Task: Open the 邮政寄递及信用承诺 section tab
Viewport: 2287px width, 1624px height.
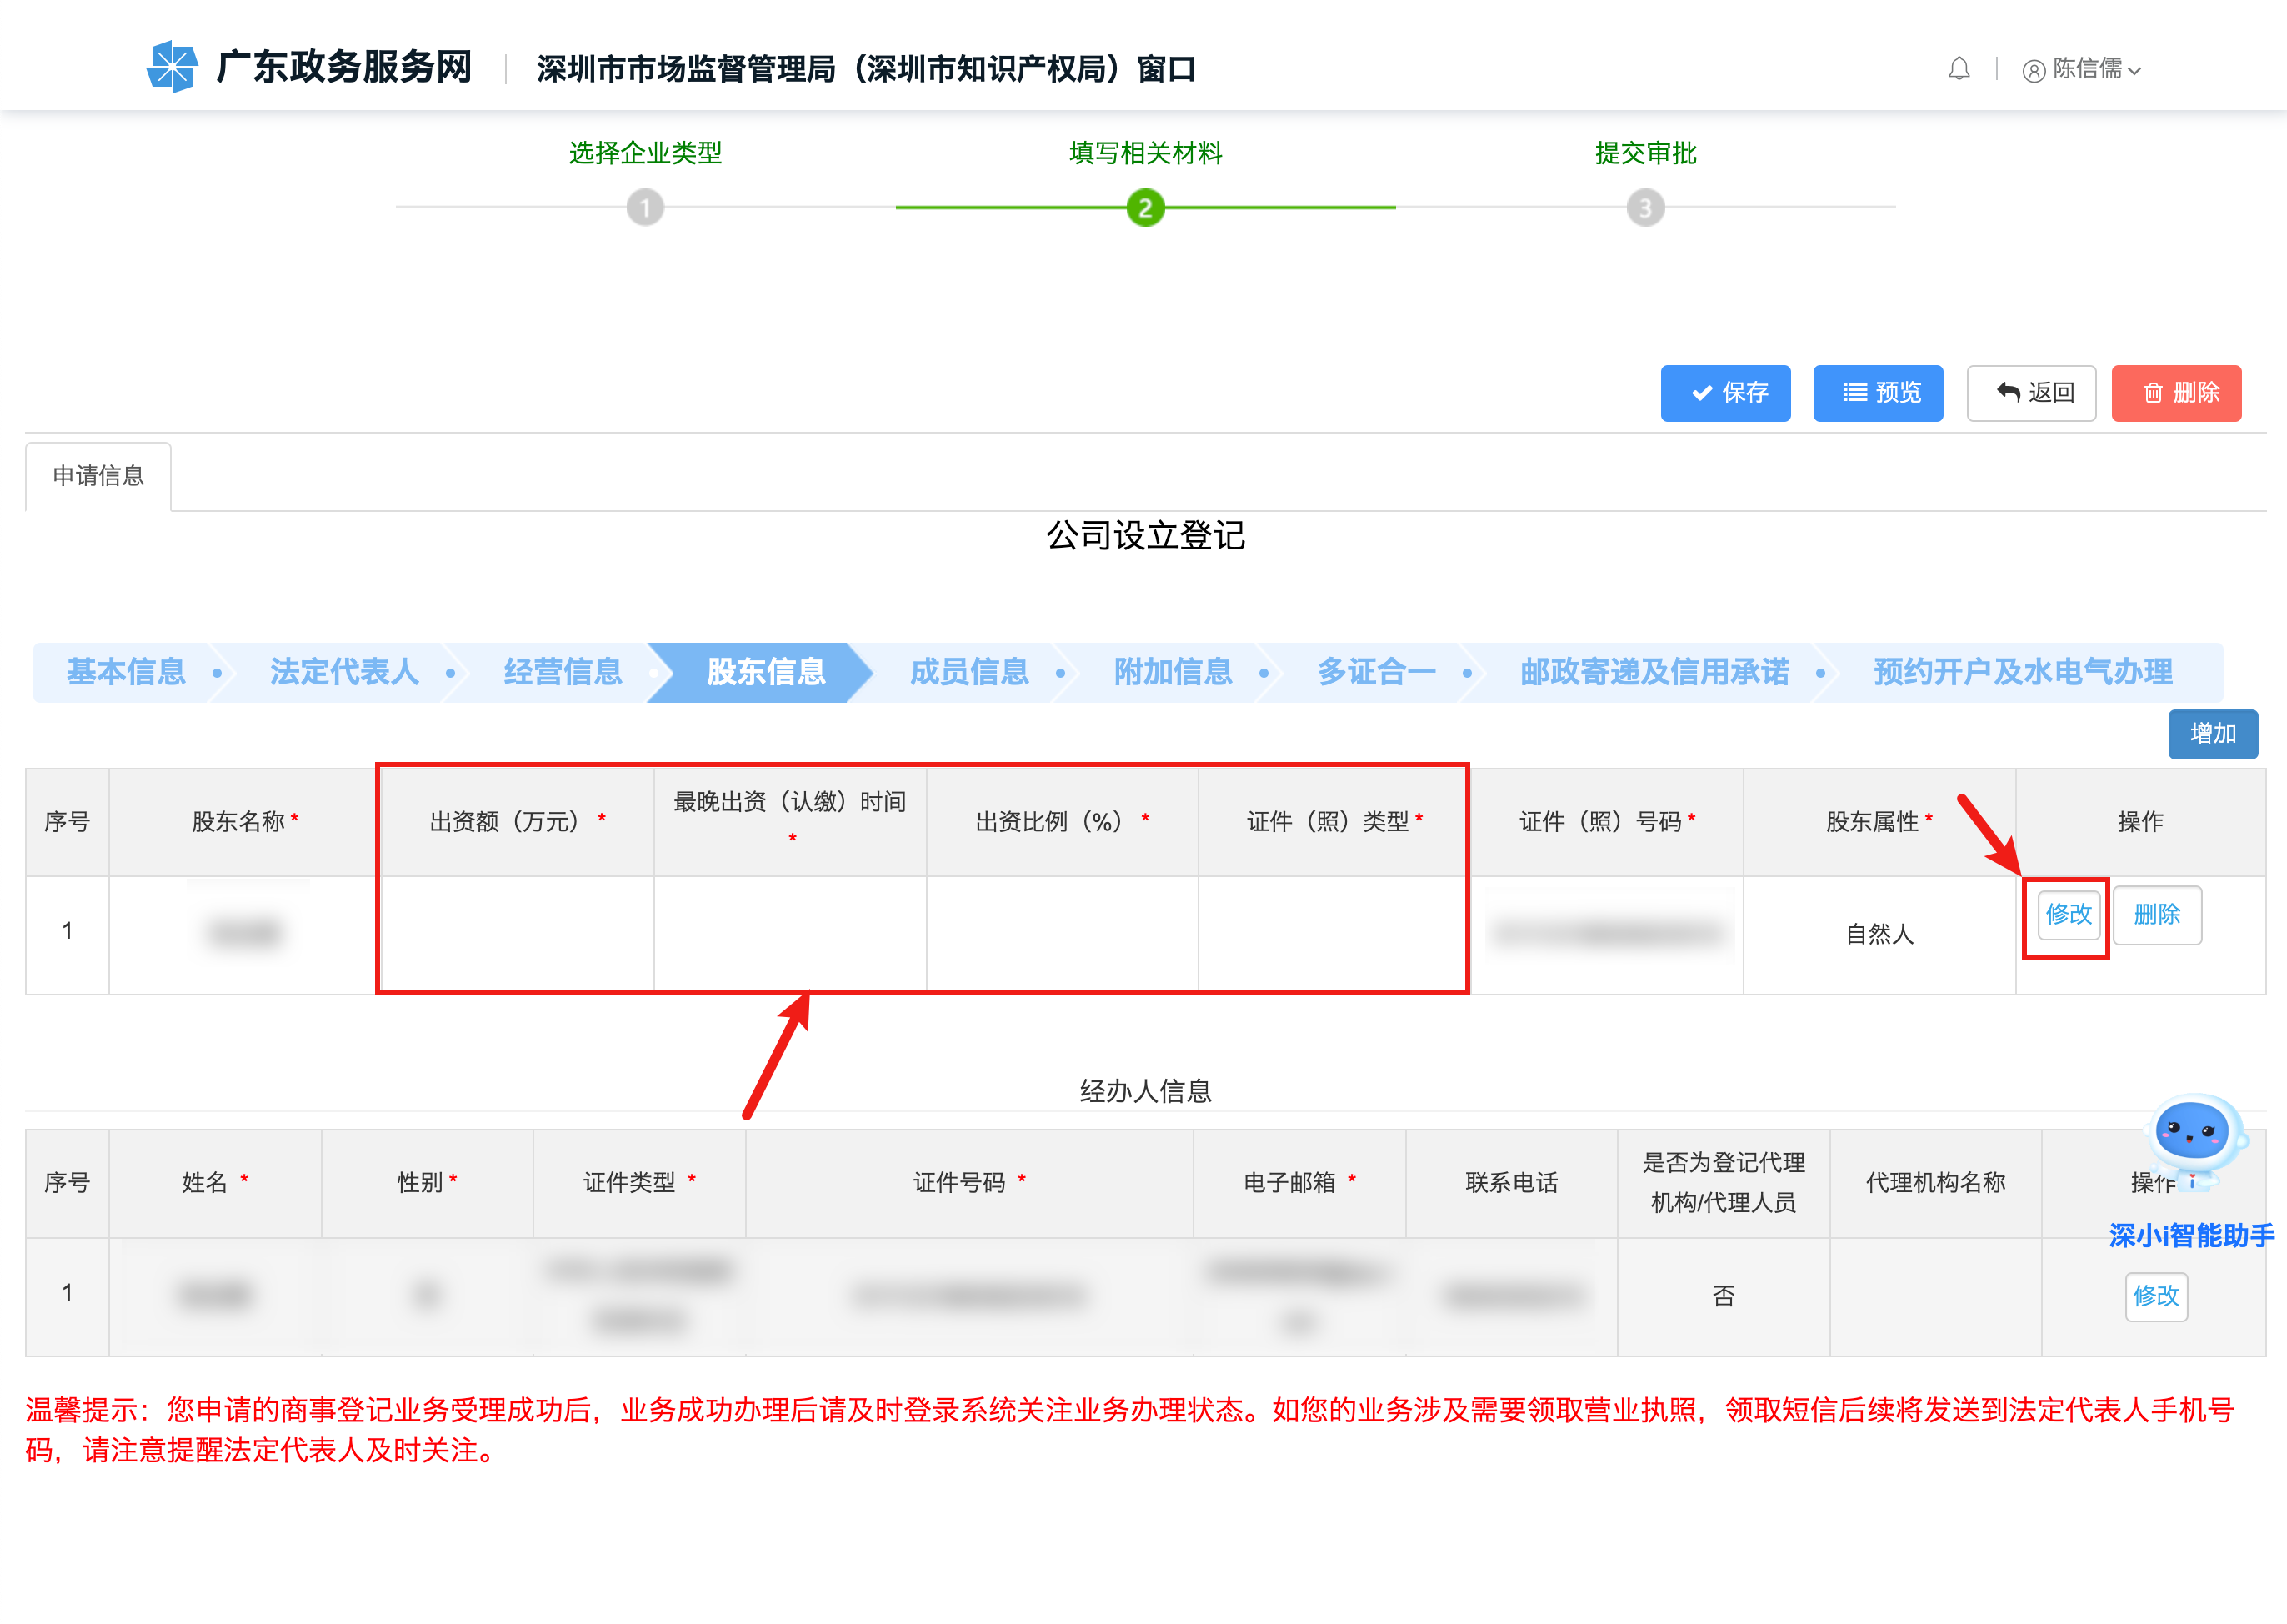Action: (x=1654, y=672)
